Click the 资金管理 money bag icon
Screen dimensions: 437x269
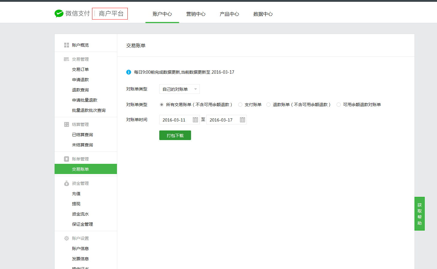pyautogui.click(x=67, y=183)
